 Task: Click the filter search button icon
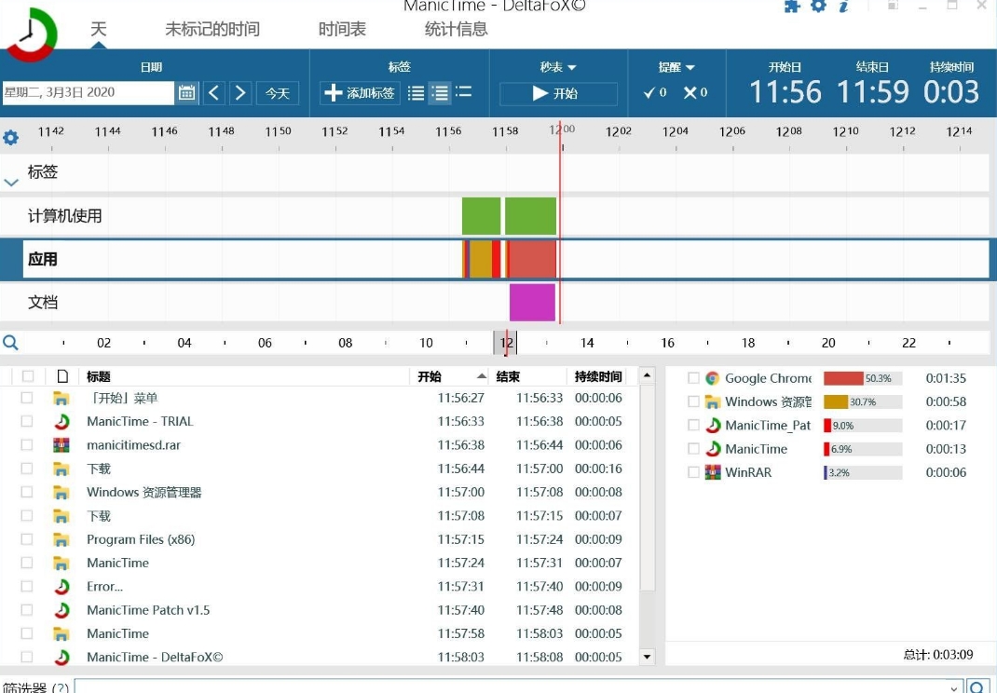(x=977, y=687)
